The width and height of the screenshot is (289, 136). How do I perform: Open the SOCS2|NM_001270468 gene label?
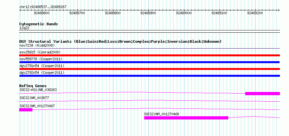[x=161, y=114]
